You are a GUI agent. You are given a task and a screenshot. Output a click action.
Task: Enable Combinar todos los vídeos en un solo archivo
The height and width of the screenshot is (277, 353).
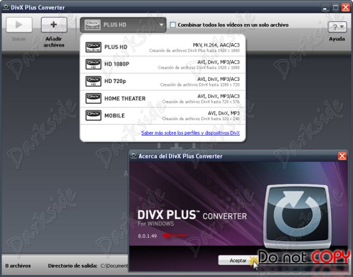(173, 25)
